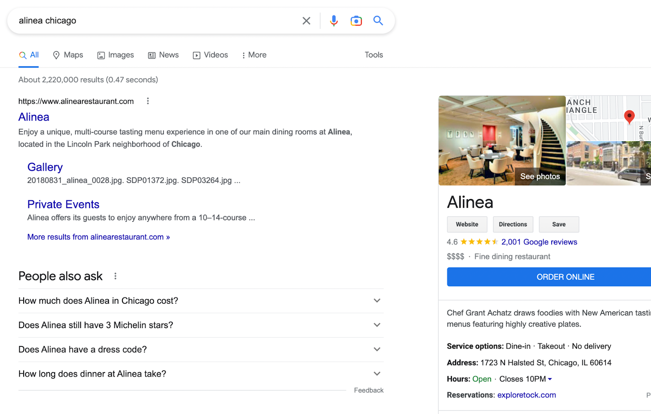Open the Gallery sitelink
Screen dimensions: 651x414
pos(45,167)
